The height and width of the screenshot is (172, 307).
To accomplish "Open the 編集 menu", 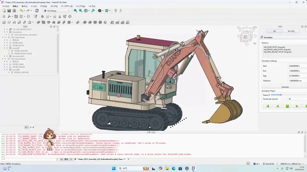I will (15, 6).
